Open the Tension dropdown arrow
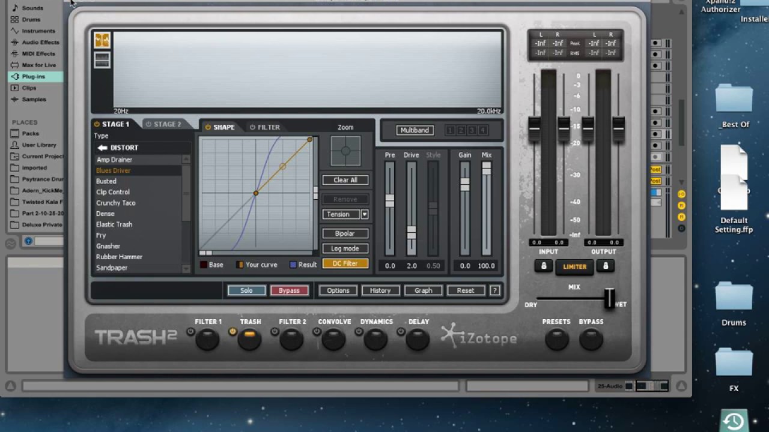 (365, 214)
